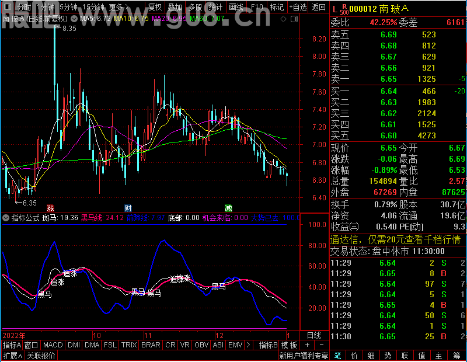Select the EMV indicator

click(x=235, y=345)
